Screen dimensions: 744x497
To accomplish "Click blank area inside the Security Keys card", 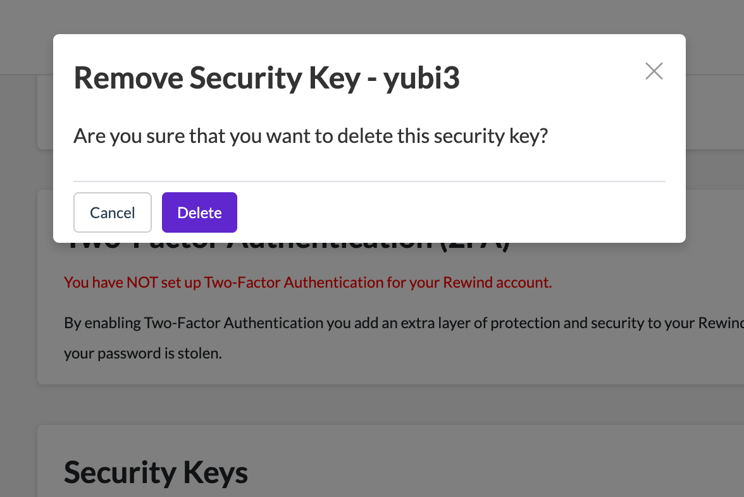I will point(443,468).
